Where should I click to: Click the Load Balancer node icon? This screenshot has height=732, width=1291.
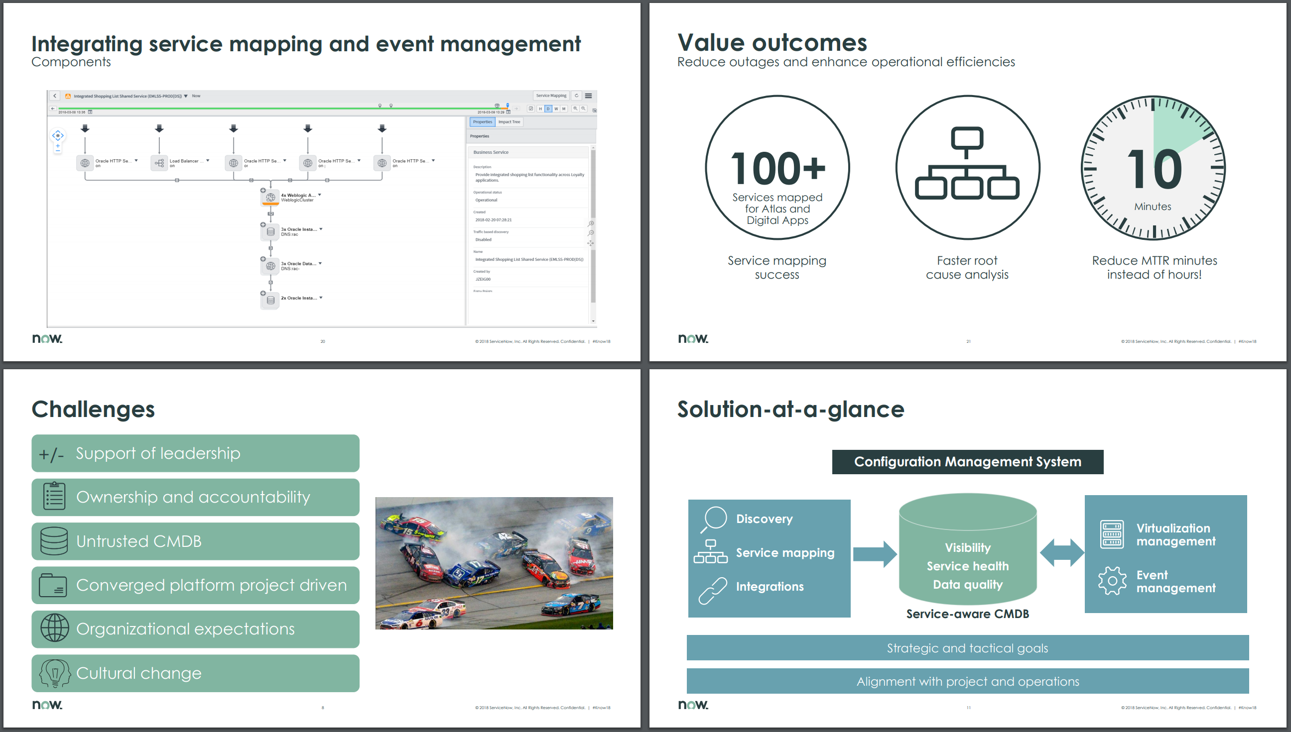point(159,163)
